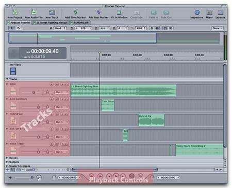
Task: Collapse the Tracks section disclosure triangle
Action: [x=7, y=79]
